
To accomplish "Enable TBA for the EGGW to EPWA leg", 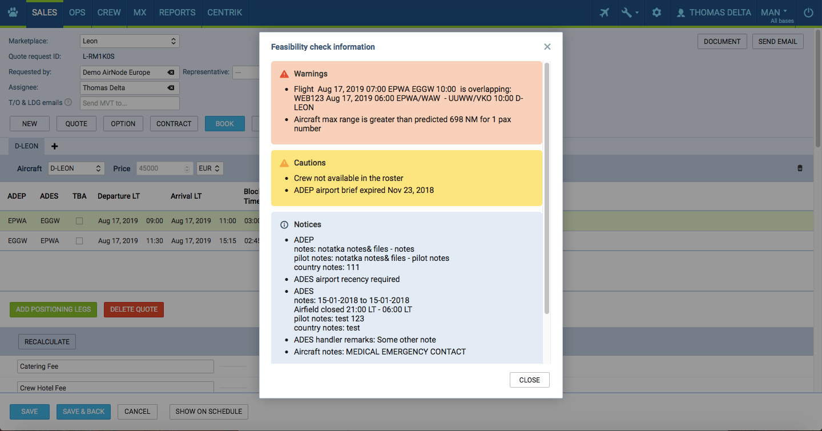I will (x=79, y=240).
